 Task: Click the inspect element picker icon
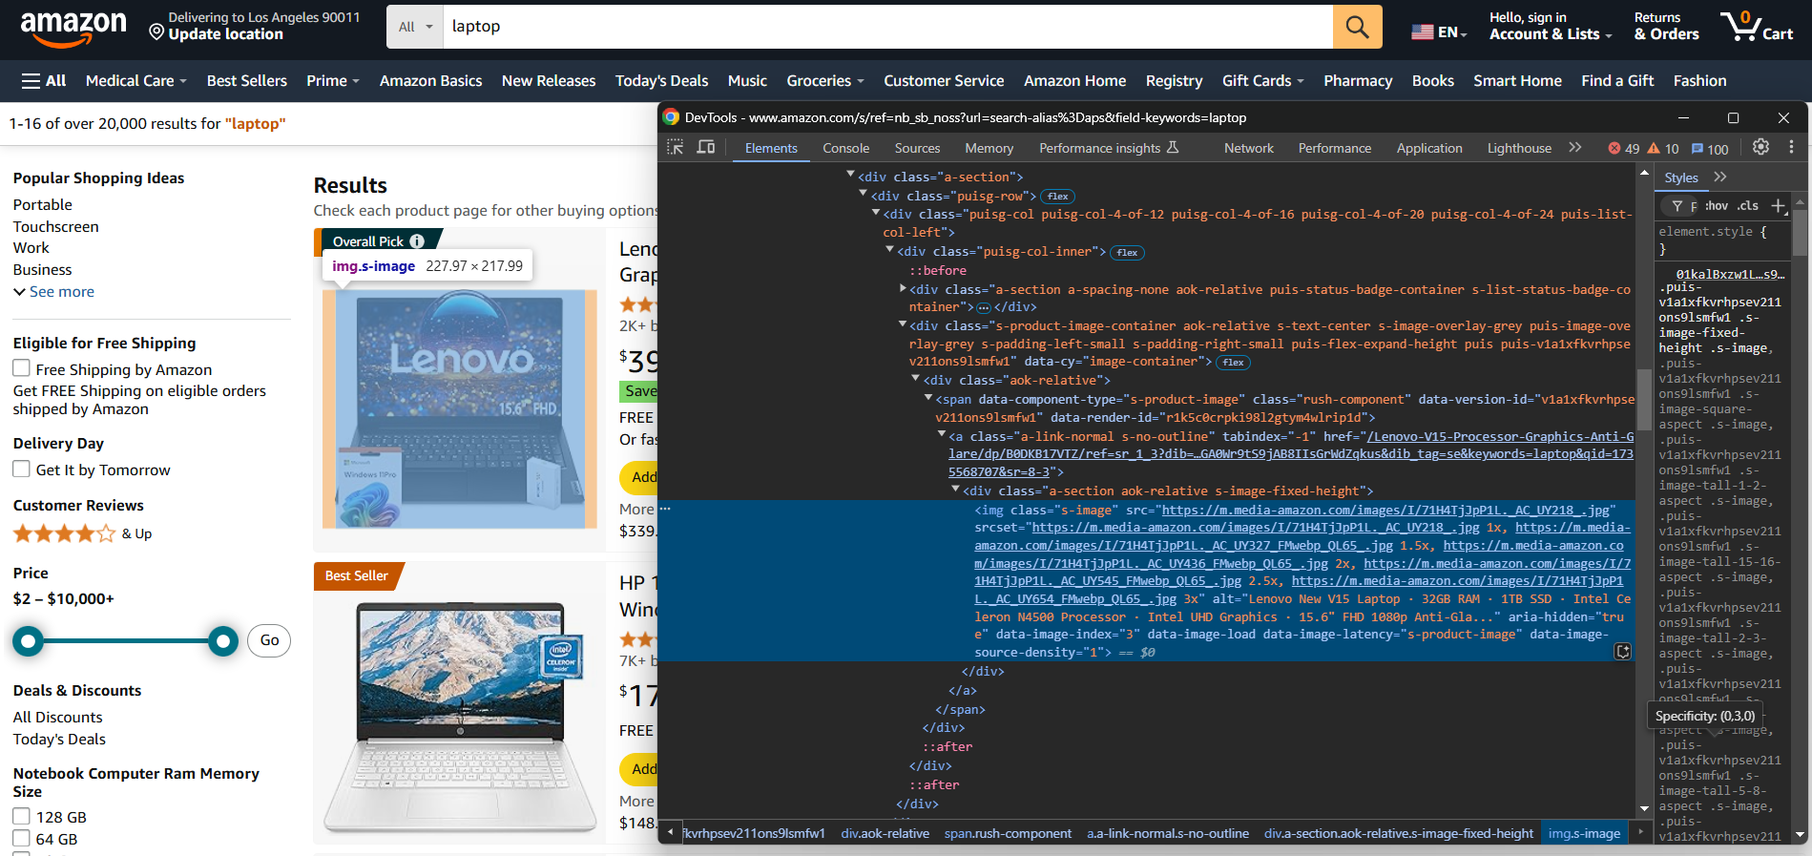pyautogui.click(x=676, y=147)
